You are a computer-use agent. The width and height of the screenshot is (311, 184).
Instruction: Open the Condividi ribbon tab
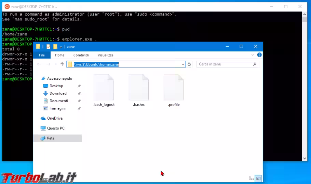pos(81,55)
